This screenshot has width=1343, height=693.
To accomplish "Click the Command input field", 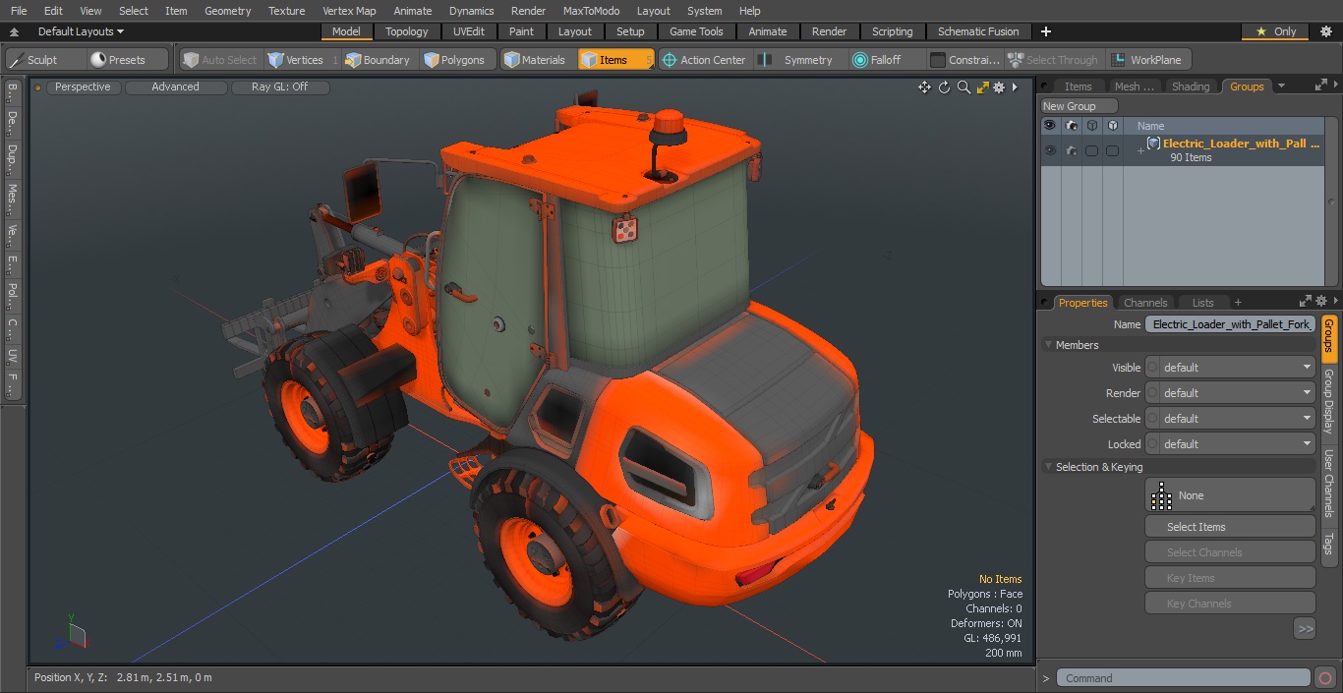I will (1184, 678).
